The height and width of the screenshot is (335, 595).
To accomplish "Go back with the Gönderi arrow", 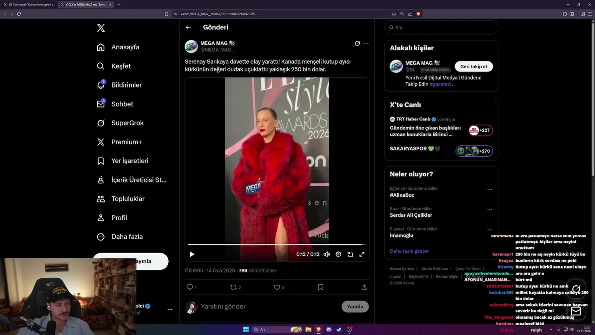I will tap(188, 27).
